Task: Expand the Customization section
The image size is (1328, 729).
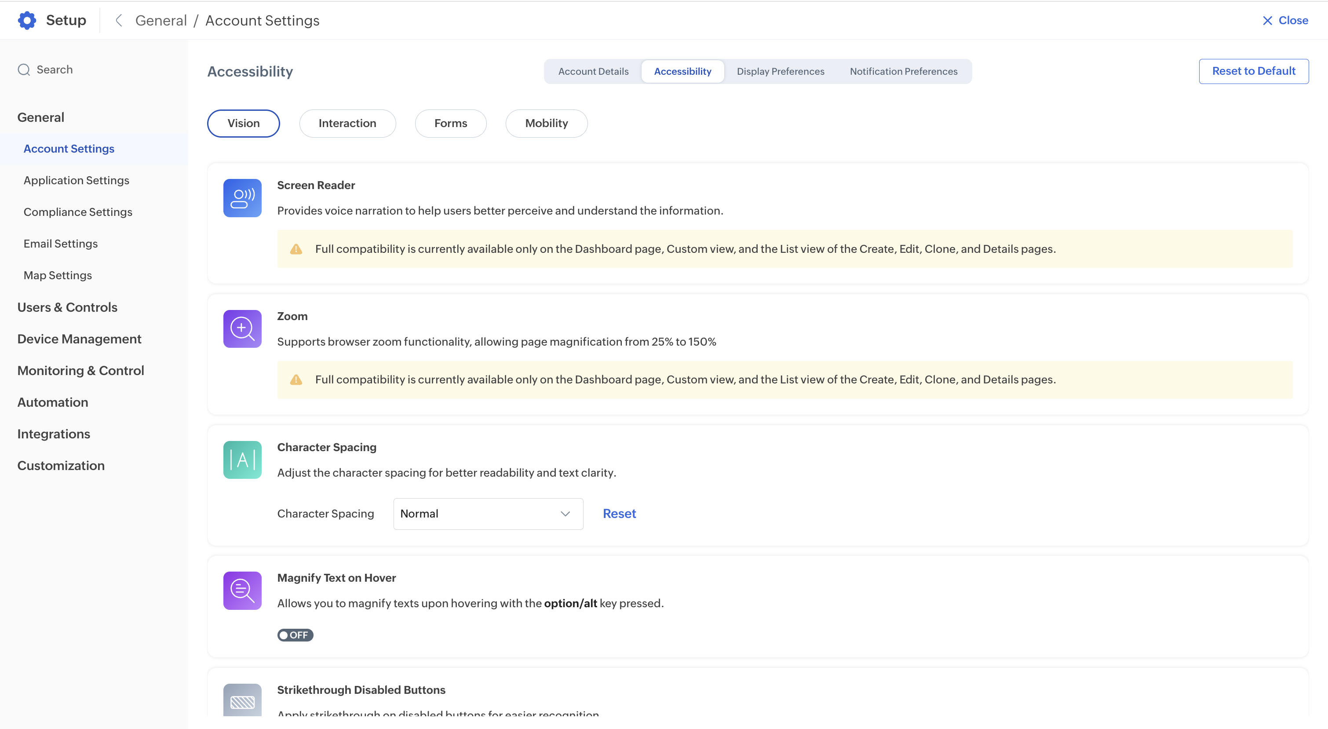Action: [x=61, y=466]
